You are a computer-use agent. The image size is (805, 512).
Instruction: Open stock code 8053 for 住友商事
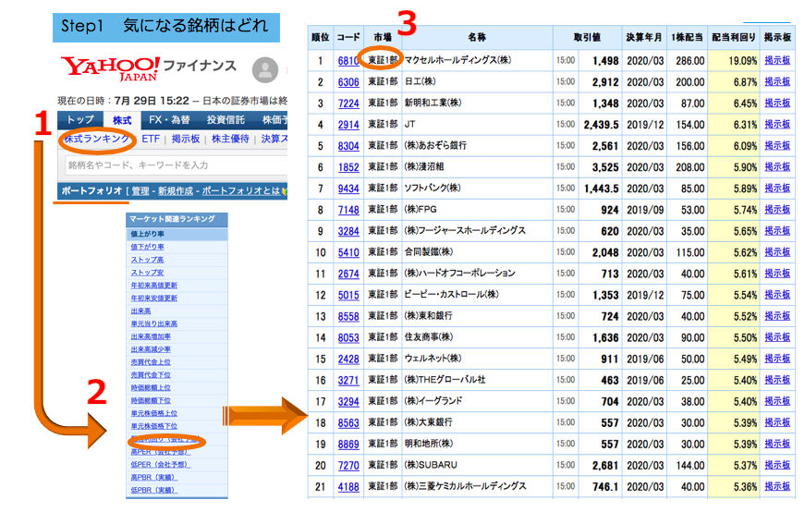pyautogui.click(x=348, y=338)
